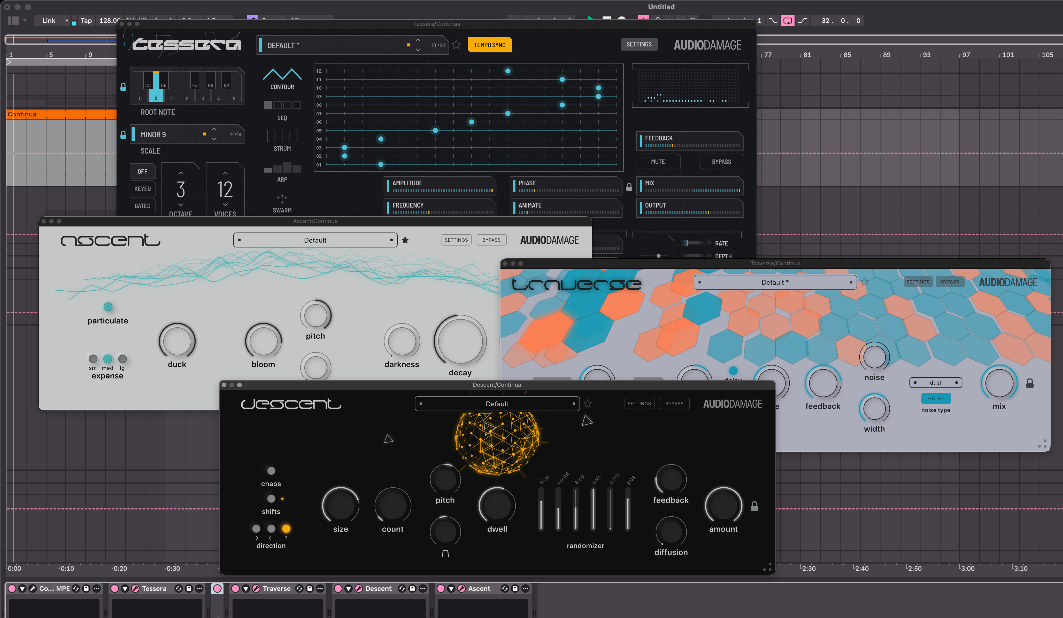The height and width of the screenshot is (618, 1063).
Task: Click hot-swap icon on Descent device
Action: pyautogui.click(x=402, y=589)
